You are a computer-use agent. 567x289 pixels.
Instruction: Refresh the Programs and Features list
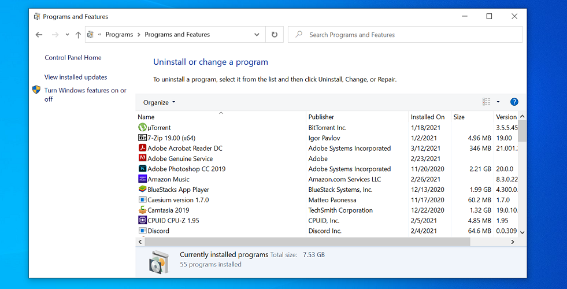(275, 35)
